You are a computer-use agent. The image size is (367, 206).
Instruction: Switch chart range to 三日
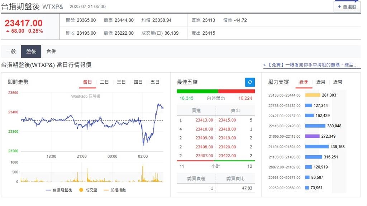(x=121, y=82)
